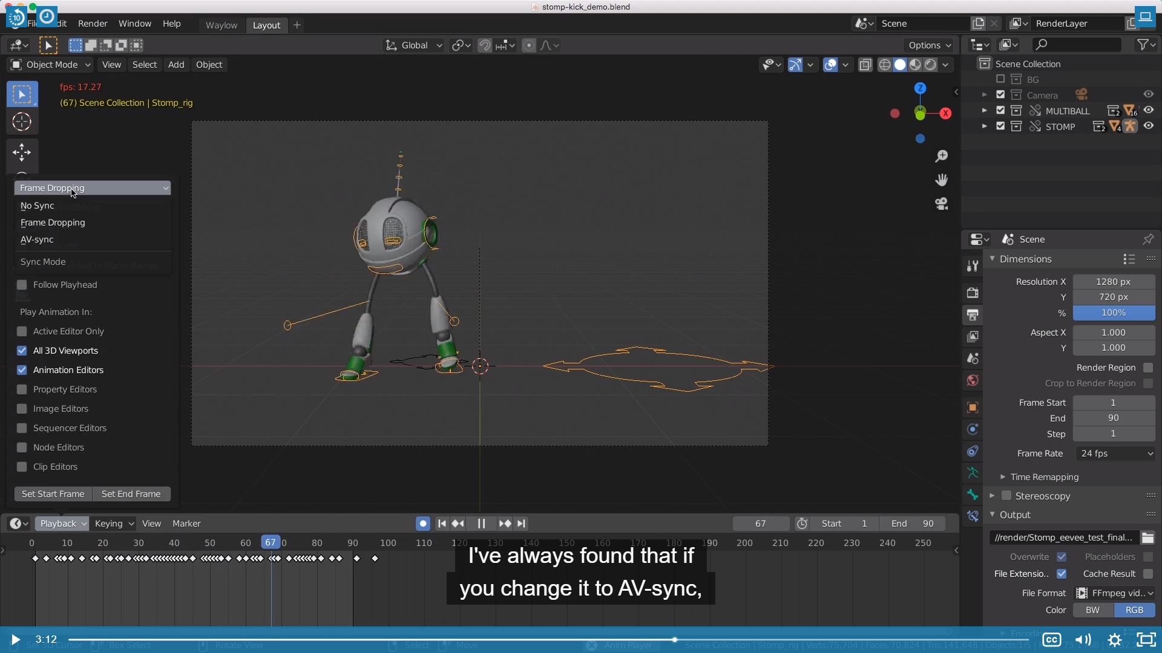Click the resolution percentage 100% slider
This screenshot has height=653, width=1162.
coord(1113,313)
